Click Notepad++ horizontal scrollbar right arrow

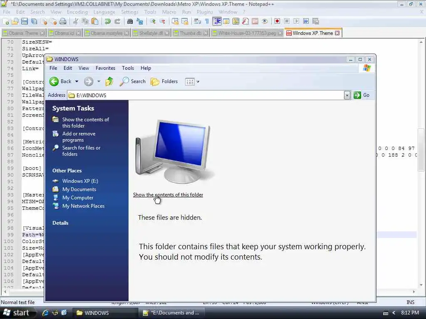[x=414, y=292]
